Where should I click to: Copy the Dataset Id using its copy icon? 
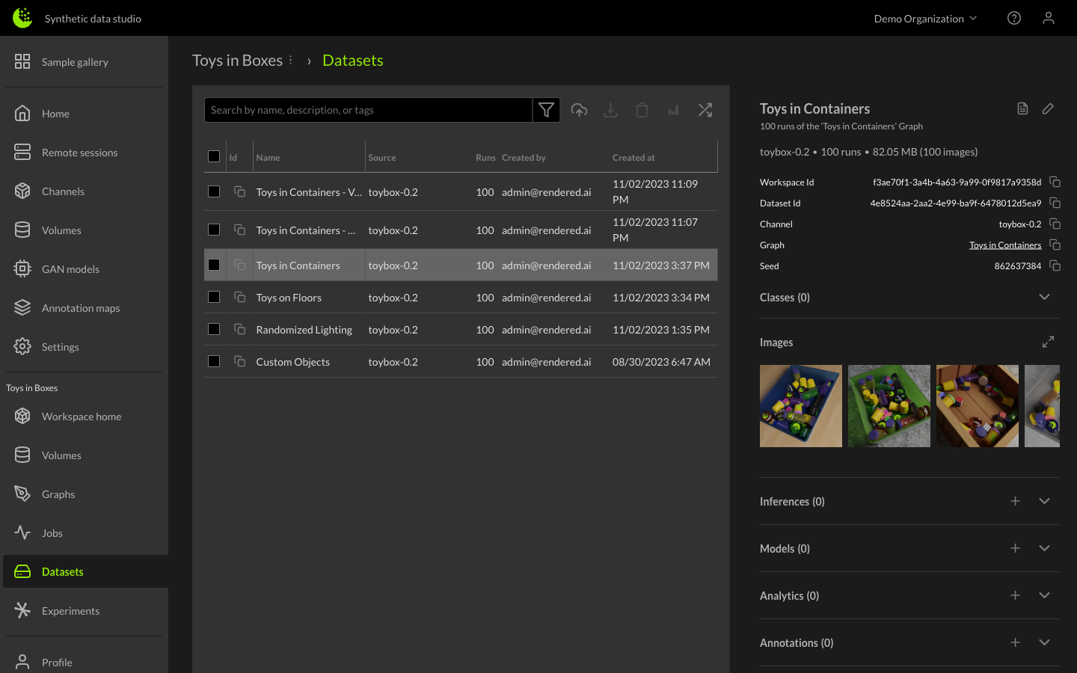(1055, 203)
